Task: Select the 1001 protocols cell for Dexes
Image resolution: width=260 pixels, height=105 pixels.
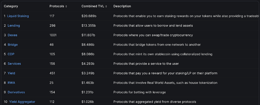Action: (53, 35)
